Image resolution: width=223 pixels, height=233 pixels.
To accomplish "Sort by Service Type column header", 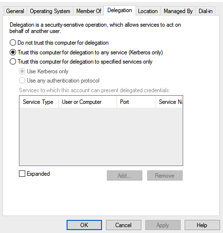I will 39,102.
